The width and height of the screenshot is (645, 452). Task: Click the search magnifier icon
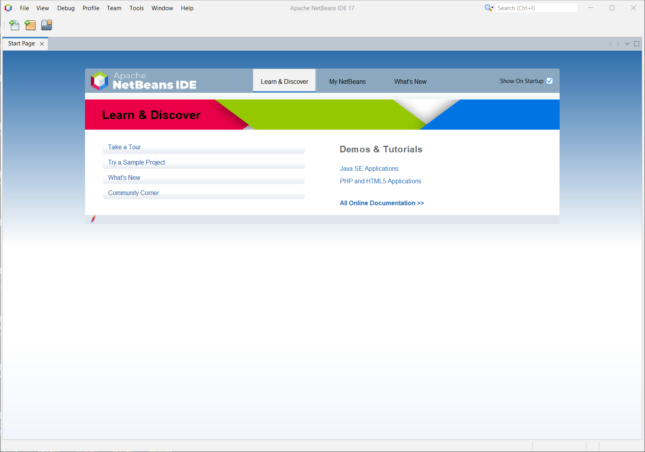488,8
